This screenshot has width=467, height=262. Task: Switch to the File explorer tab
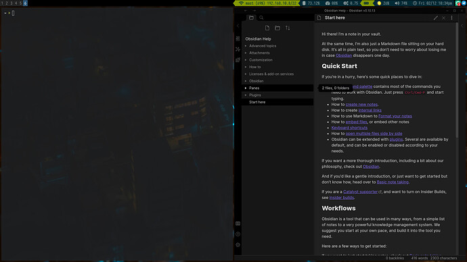(x=251, y=18)
